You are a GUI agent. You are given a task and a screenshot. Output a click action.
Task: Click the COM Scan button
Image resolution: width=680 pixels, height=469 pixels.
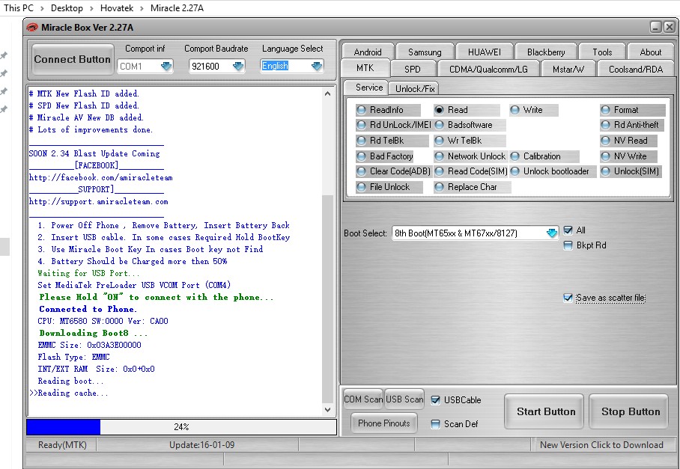[x=363, y=399]
